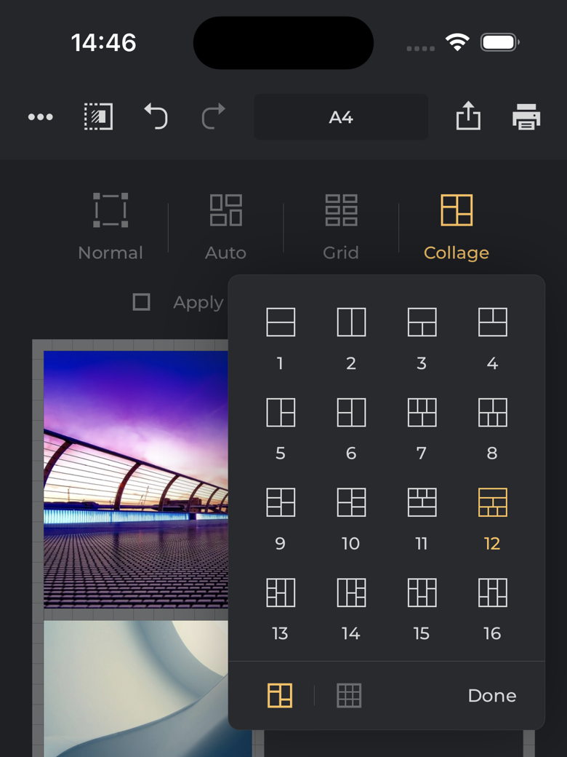Switch to Grid layout mode
The image size is (567, 757).
[341, 226]
